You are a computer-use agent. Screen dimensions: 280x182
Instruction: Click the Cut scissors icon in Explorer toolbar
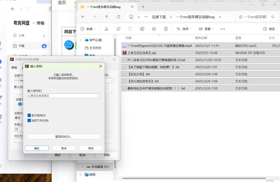click(x=106, y=29)
